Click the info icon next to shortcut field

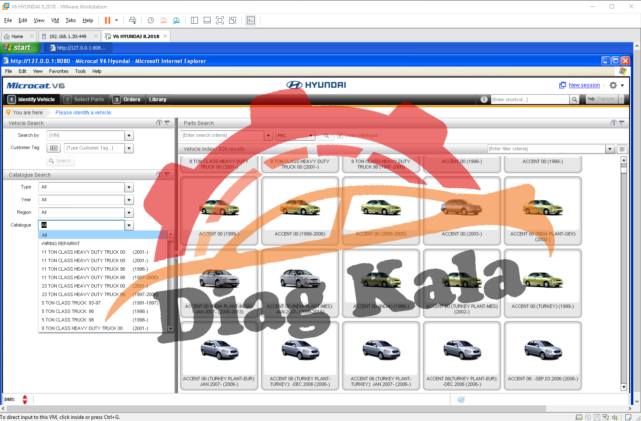(484, 99)
